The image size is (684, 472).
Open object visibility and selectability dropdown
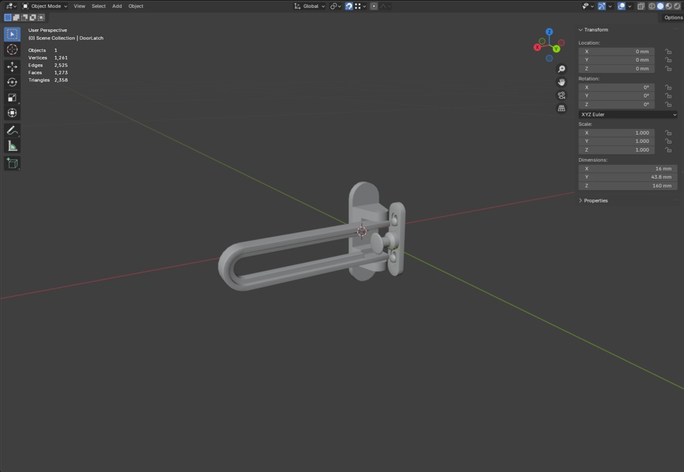point(588,6)
